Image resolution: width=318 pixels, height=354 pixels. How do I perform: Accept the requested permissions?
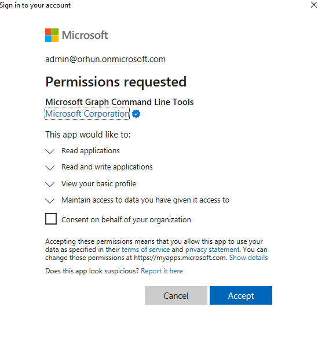tap(241, 295)
